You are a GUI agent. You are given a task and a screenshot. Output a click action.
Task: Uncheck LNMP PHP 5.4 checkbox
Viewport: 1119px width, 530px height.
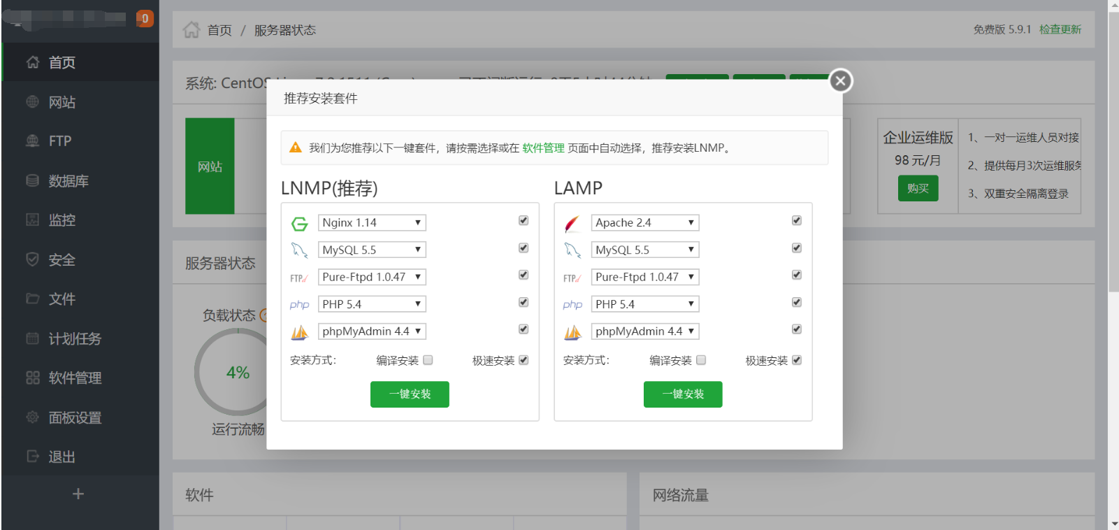coord(524,302)
